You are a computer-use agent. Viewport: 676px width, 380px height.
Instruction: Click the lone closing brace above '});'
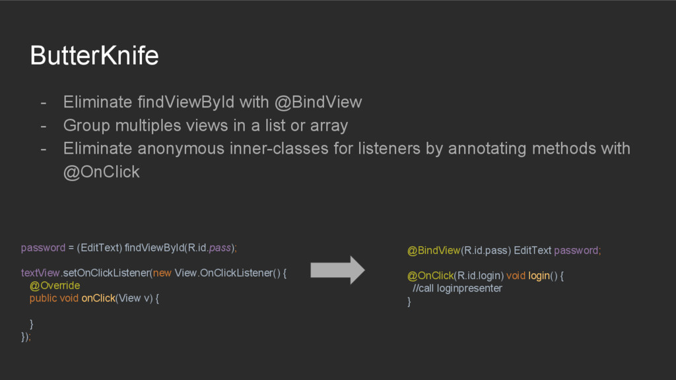32,323
